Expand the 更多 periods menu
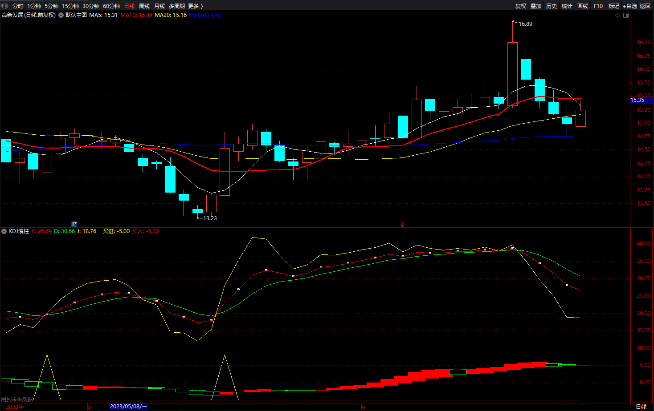This screenshot has height=411, width=654. tap(196, 6)
